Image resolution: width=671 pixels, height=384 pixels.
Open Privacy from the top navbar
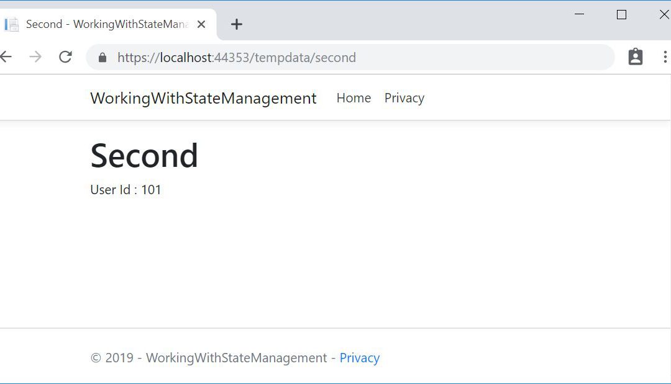pyautogui.click(x=404, y=98)
